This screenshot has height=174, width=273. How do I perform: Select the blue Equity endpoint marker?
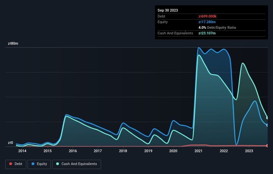click(x=267, y=125)
